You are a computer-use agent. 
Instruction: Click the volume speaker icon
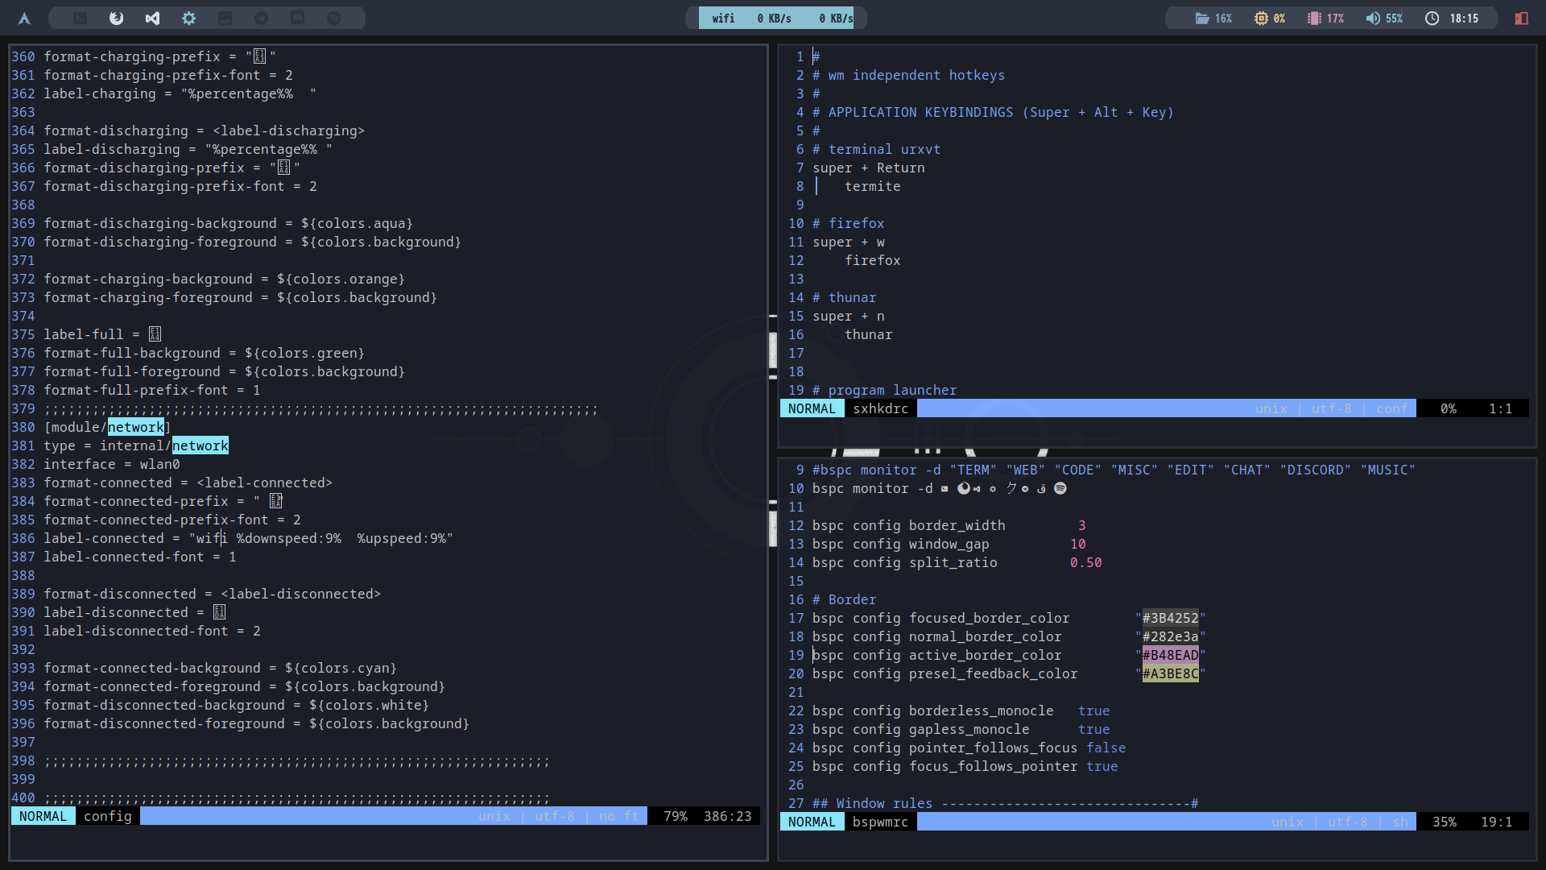(1373, 18)
